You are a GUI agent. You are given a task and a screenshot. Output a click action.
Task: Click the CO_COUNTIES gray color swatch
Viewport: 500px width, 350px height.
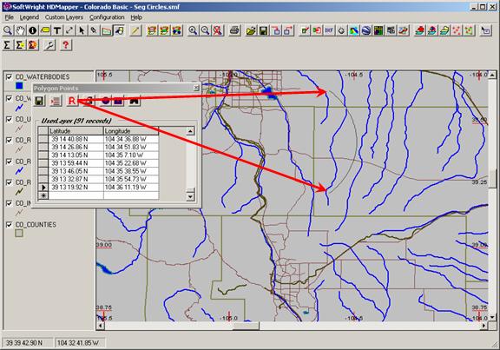coord(19,234)
